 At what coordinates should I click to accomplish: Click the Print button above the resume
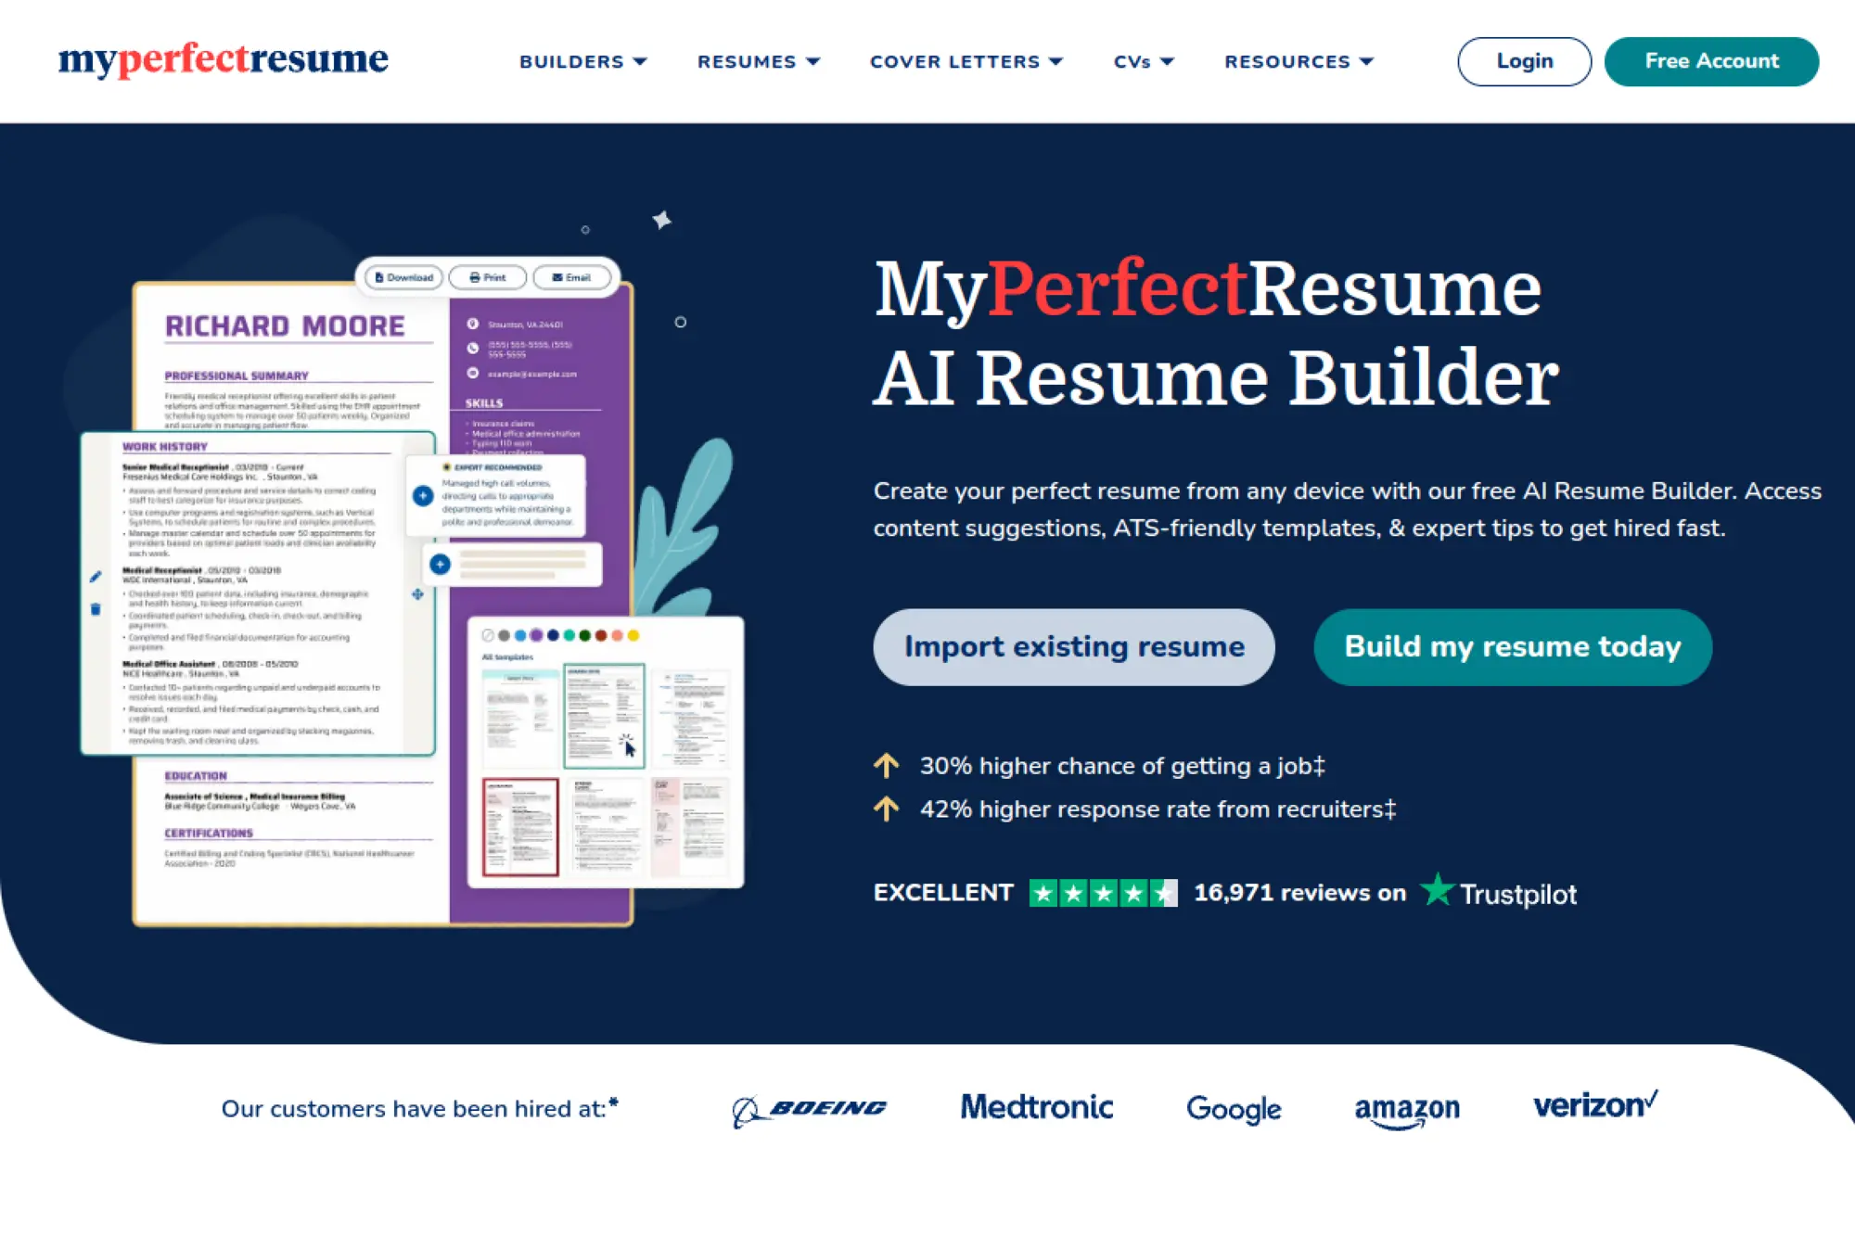[488, 277]
